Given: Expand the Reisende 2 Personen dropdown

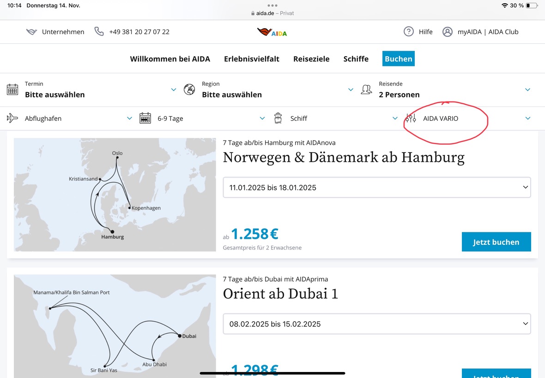Looking at the screenshot, I should 527,89.
